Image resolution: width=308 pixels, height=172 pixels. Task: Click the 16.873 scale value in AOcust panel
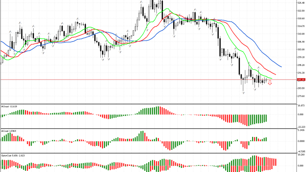pyautogui.click(x=301, y=106)
